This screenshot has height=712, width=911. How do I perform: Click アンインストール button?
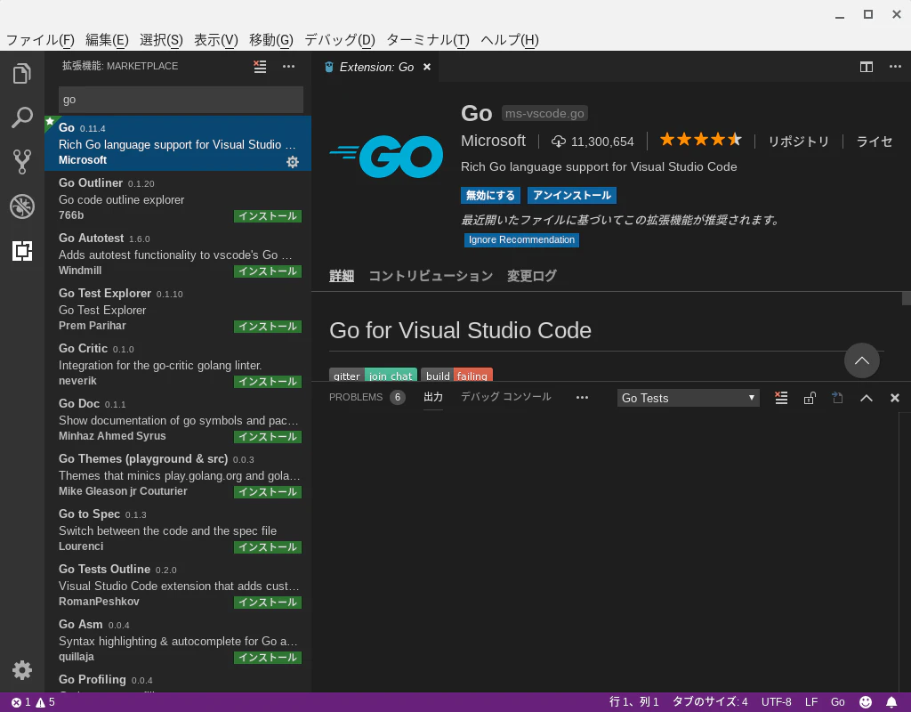tap(572, 195)
